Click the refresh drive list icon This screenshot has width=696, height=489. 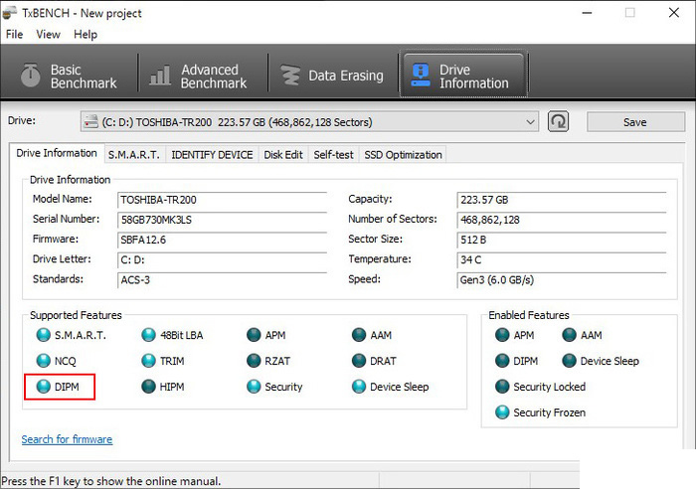559,121
